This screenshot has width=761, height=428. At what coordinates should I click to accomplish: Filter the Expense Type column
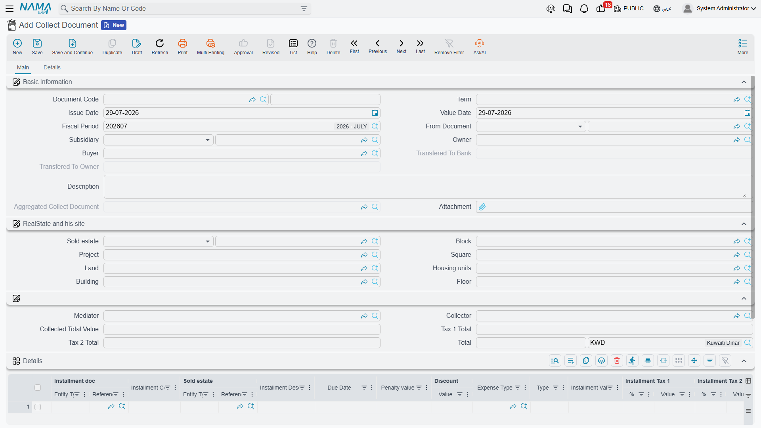tap(518, 388)
